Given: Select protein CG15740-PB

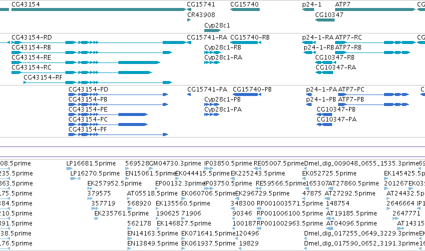Looking at the screenshot, I should coord(247,94).
